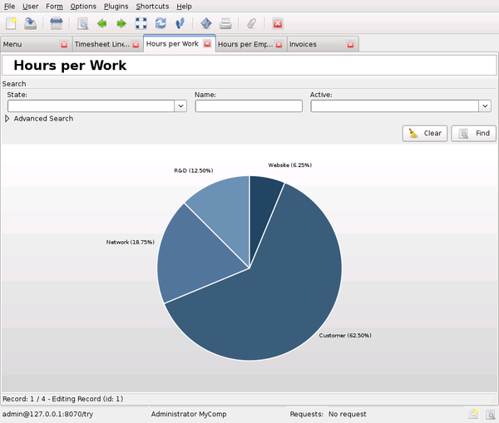The width and height of the screenshot is (499, 423).
Task: Click the Find button
Action: [473, 133]
